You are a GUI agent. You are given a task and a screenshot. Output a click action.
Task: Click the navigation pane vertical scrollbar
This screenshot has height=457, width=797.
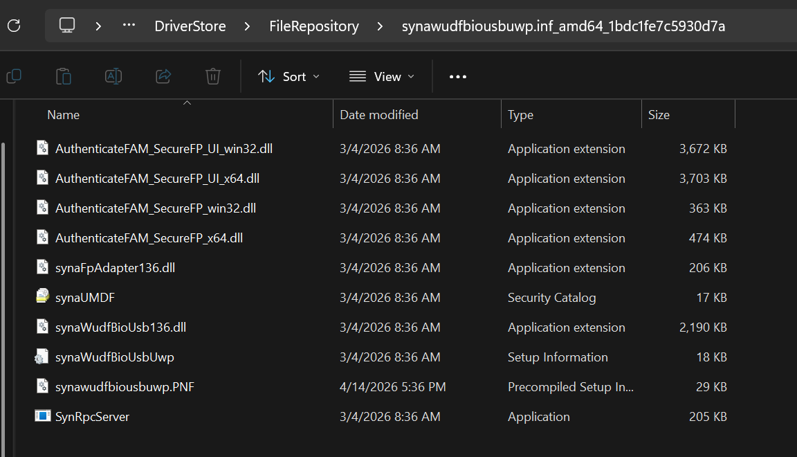coord(3,299)
